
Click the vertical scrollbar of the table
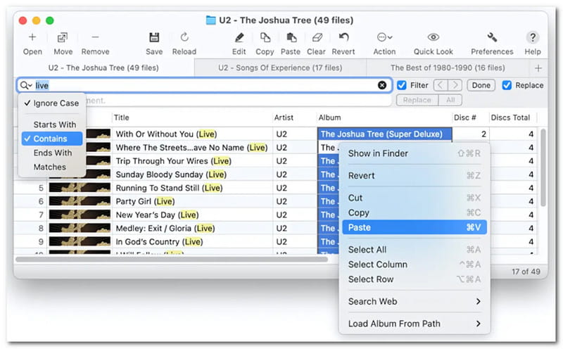[543, 167]
